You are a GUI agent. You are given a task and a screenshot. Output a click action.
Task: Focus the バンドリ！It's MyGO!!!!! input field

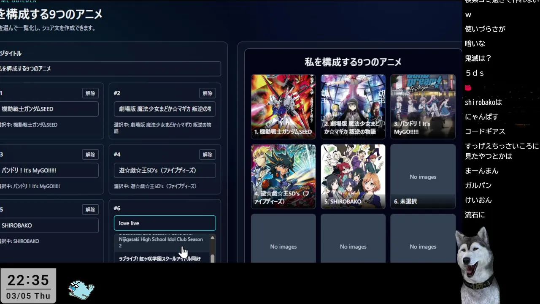(49, 171)
